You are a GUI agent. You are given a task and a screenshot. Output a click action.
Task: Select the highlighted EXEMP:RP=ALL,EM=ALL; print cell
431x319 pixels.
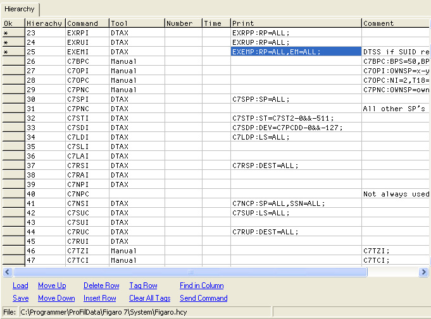point(296,52)
